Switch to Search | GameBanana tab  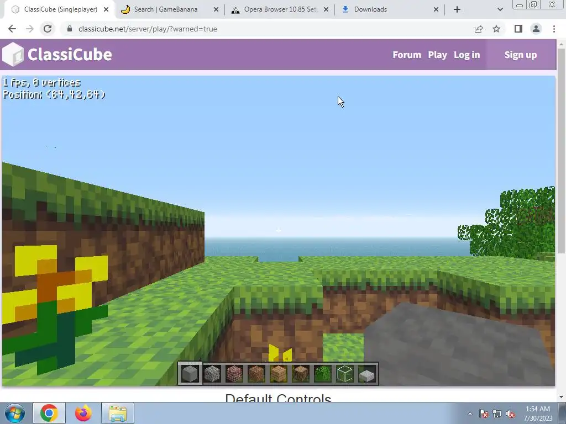click(166, 9)
